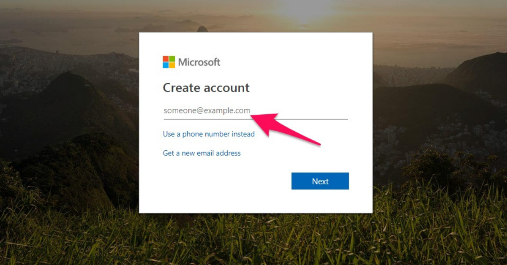The width and height of the screenshot is (507, 265).
Task: Click the Create account heading
Action: [x=206, y=88]
